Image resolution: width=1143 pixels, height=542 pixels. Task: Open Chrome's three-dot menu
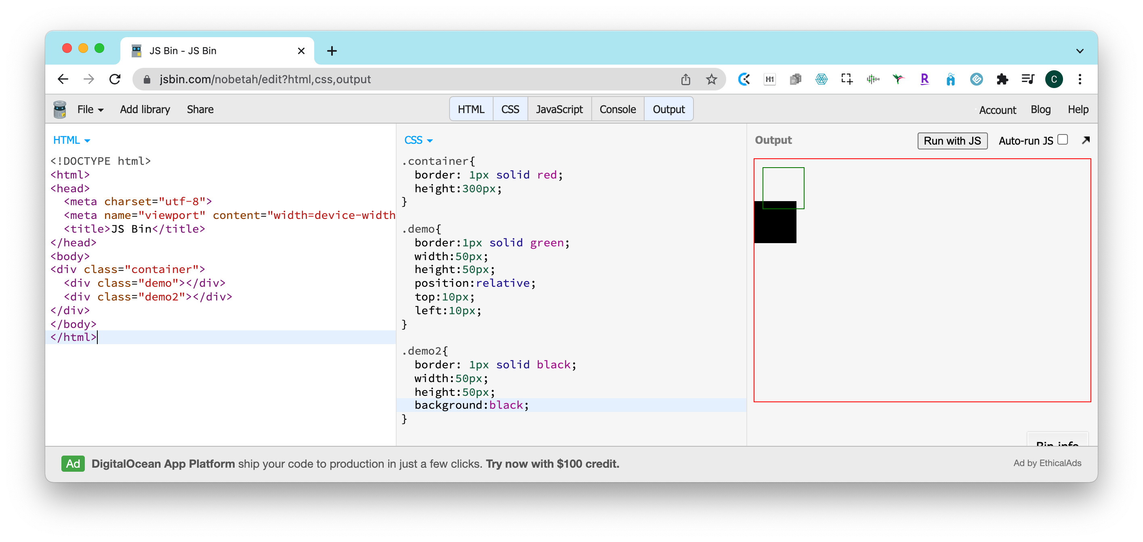pos(1080,80)
